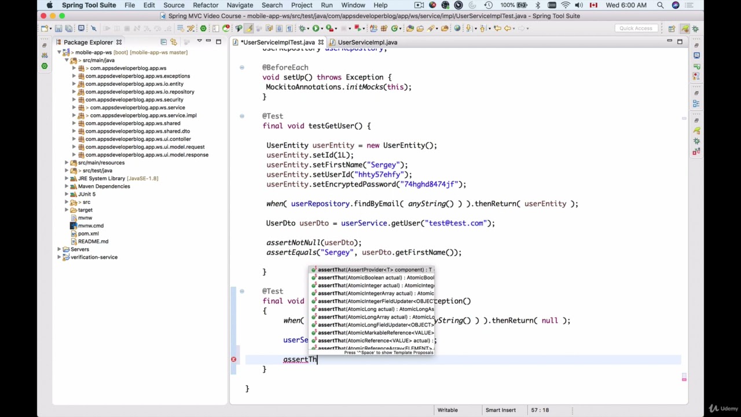Click the Smart Insert status entry

tap(501, 410)
